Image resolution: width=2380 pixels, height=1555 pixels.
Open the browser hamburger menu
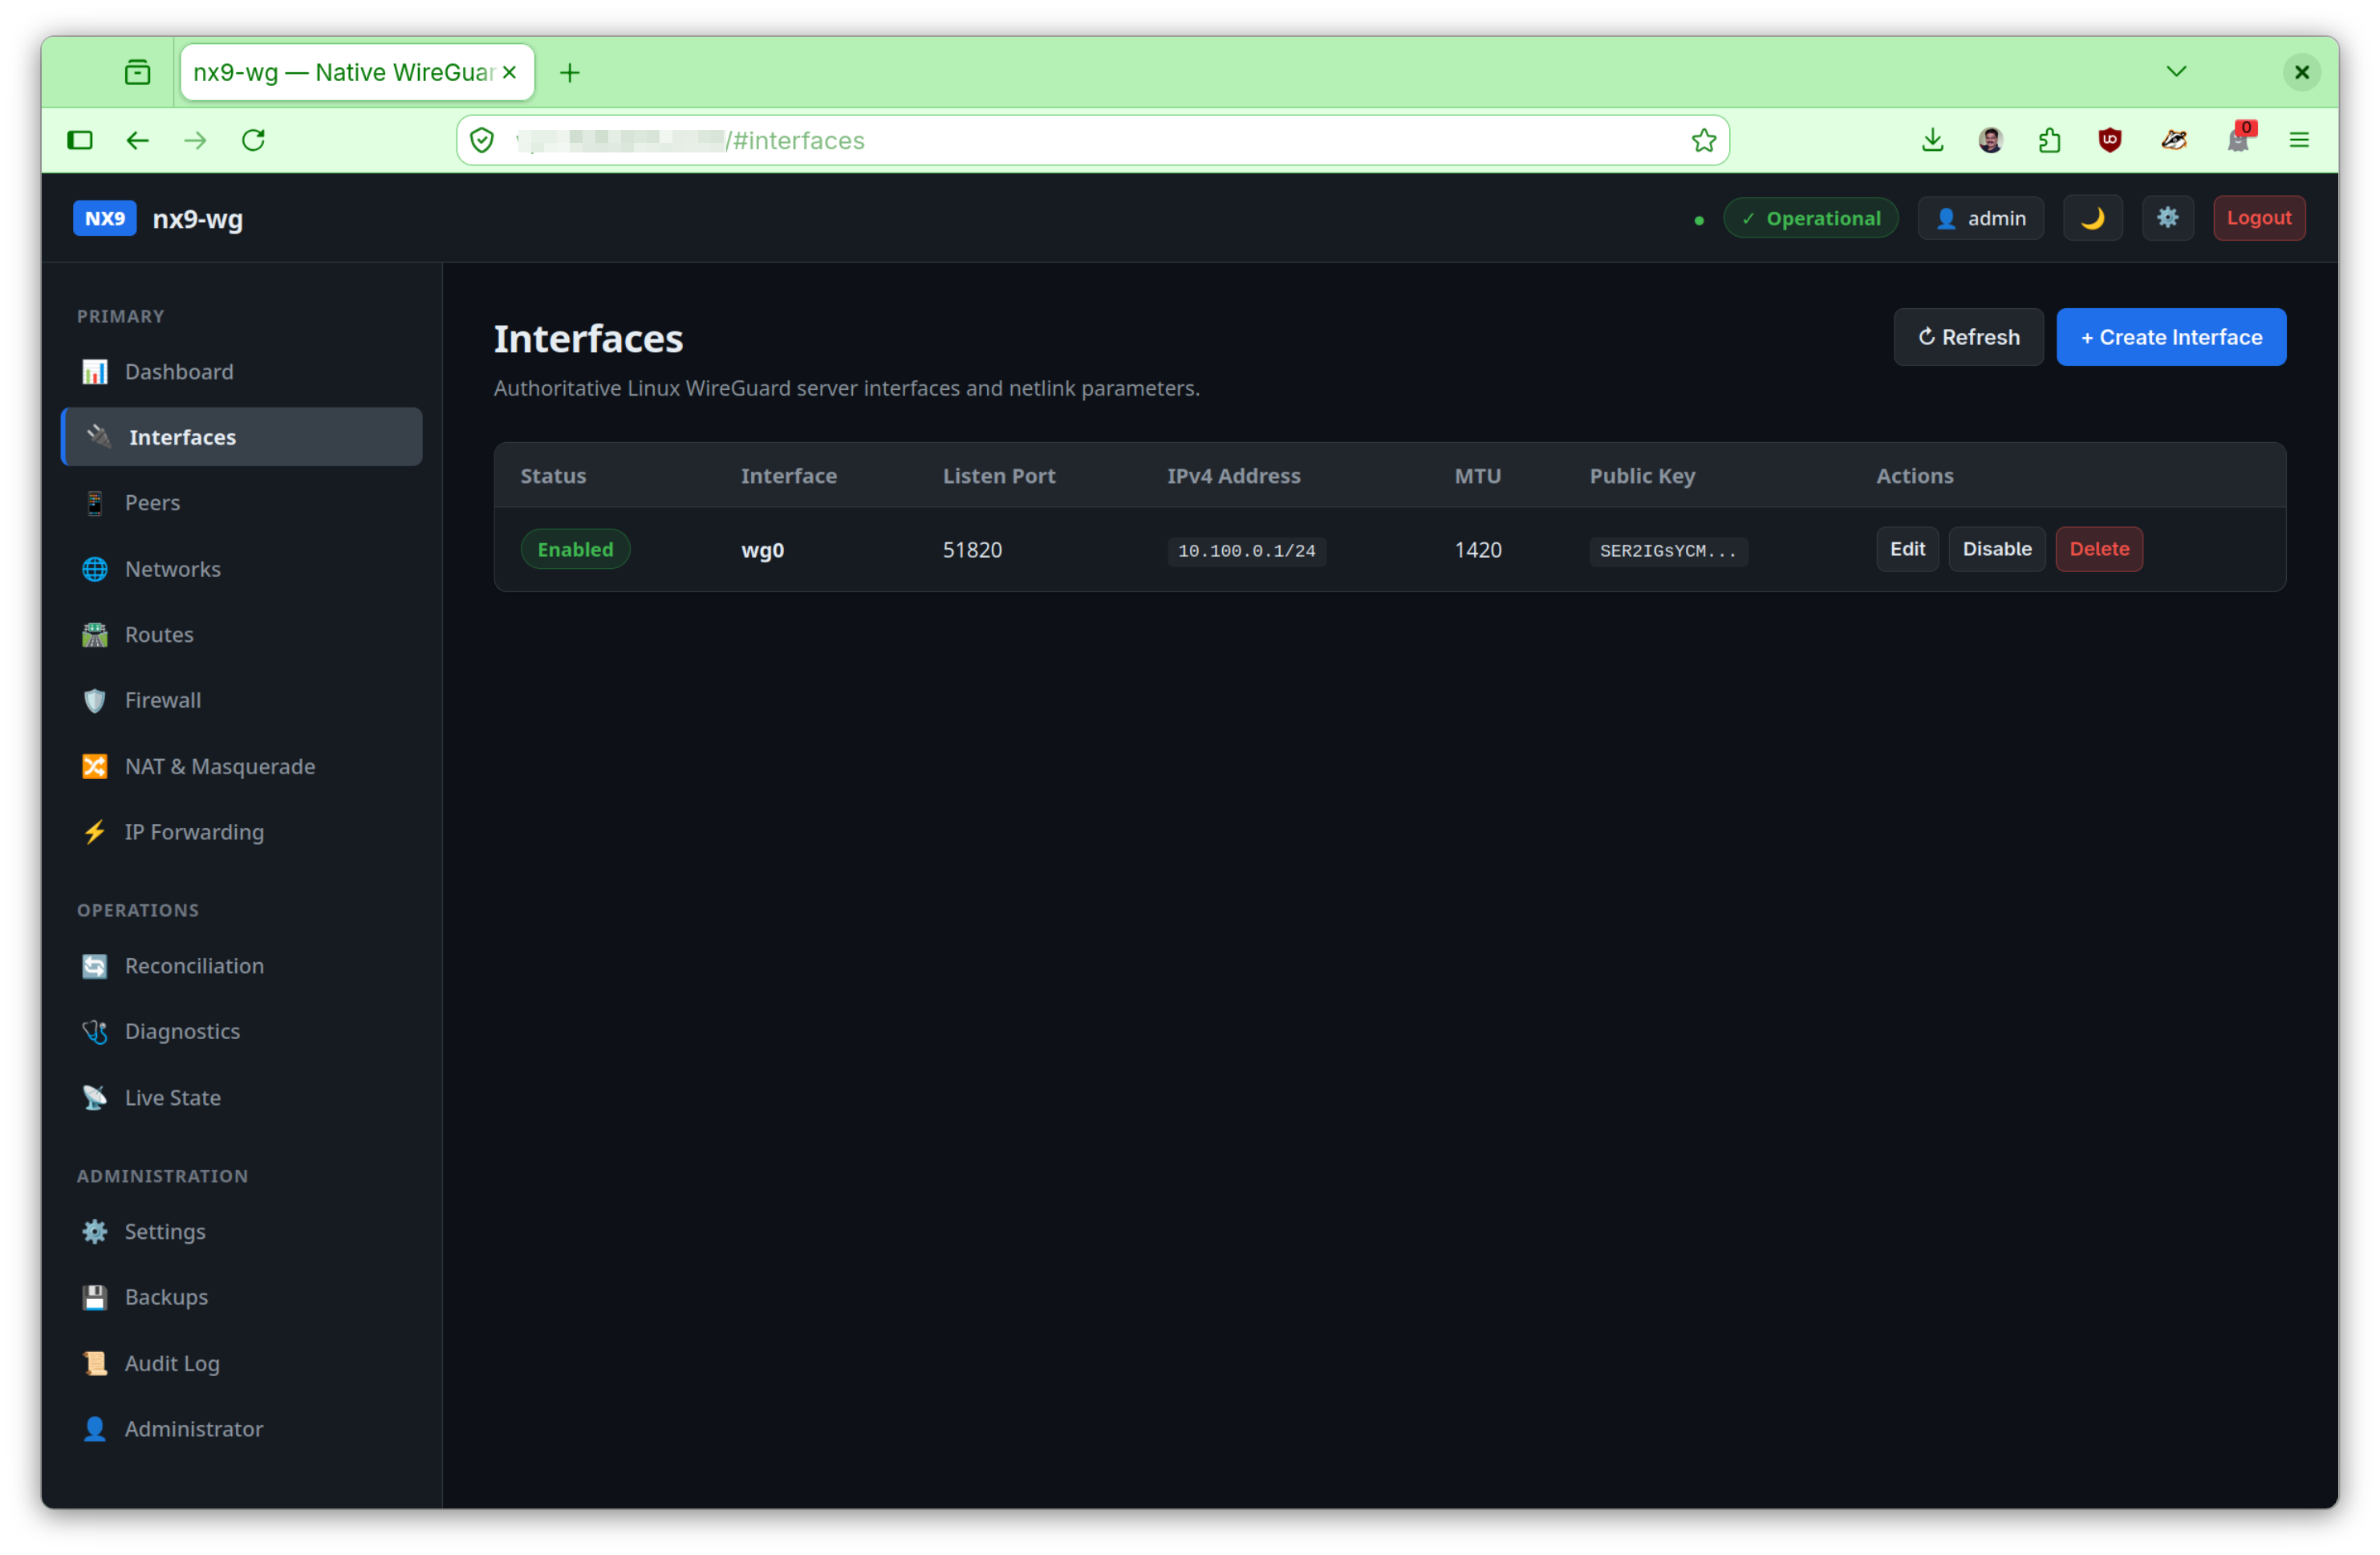[x=2298, y=140]
